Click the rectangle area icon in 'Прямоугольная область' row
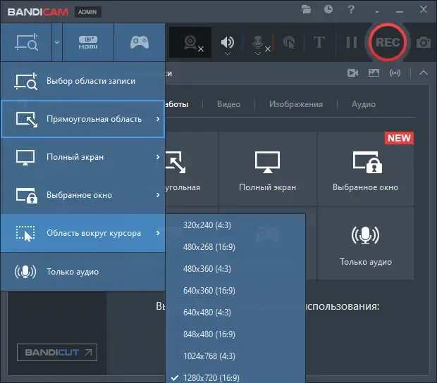Viewport: 437px width, 383px height. (27, 120)
